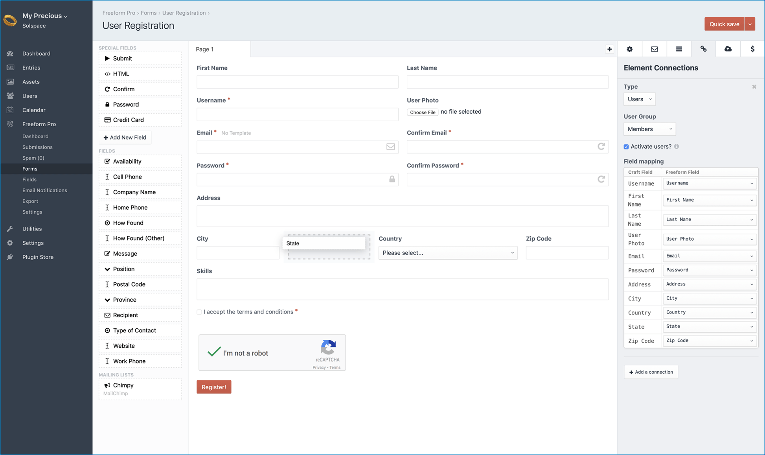Open the email notifications envelope icon

654,49
